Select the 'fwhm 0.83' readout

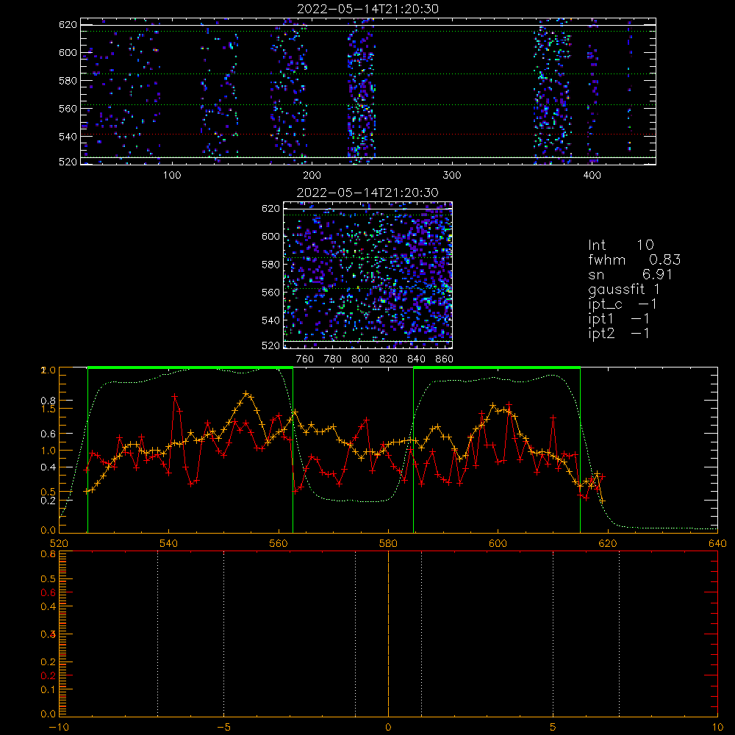point(634,259)
